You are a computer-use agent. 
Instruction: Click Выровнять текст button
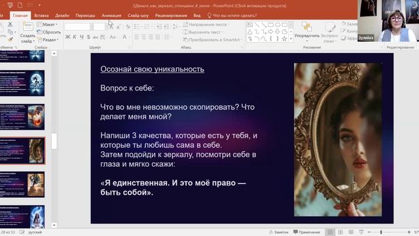(x=203, y=32)
